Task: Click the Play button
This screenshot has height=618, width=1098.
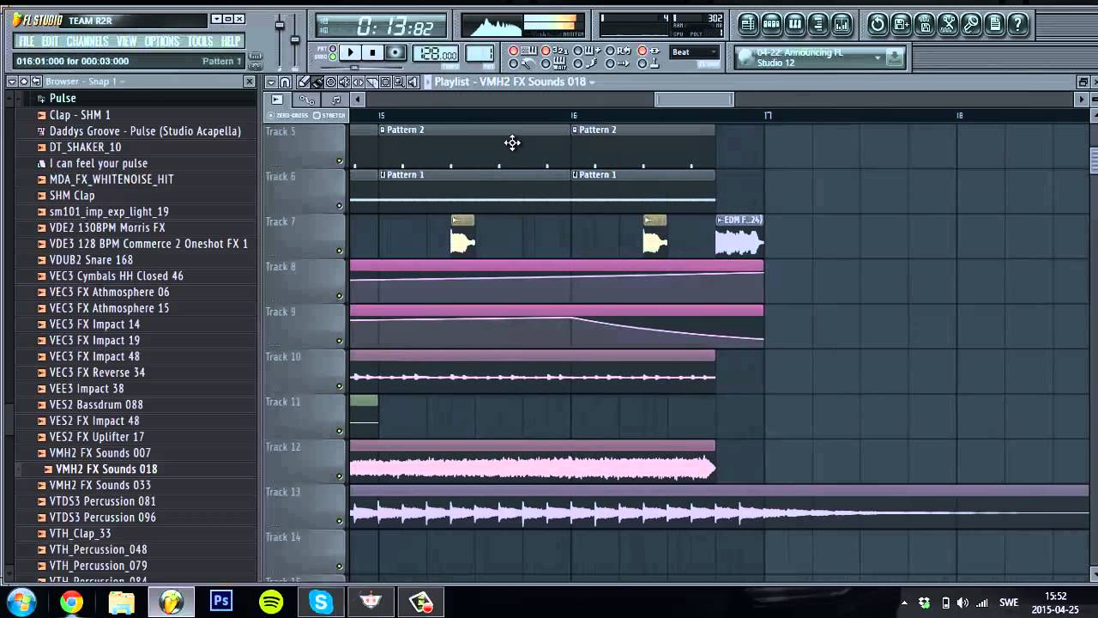Action: pyautogui.click(x=350, y=53)
